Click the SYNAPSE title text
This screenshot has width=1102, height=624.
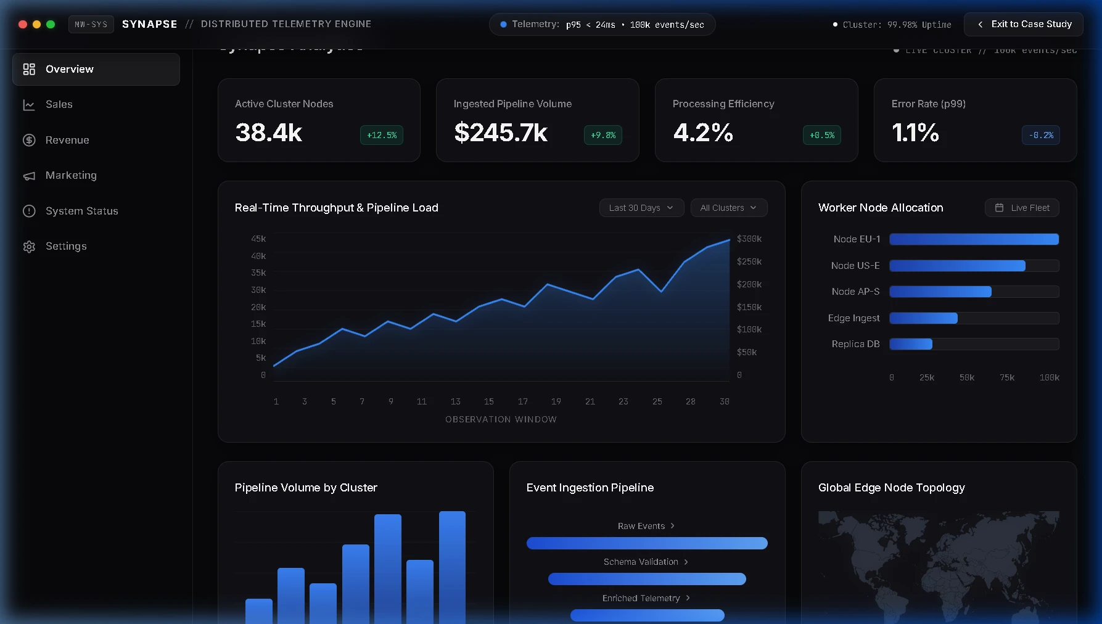pos(150,24)
